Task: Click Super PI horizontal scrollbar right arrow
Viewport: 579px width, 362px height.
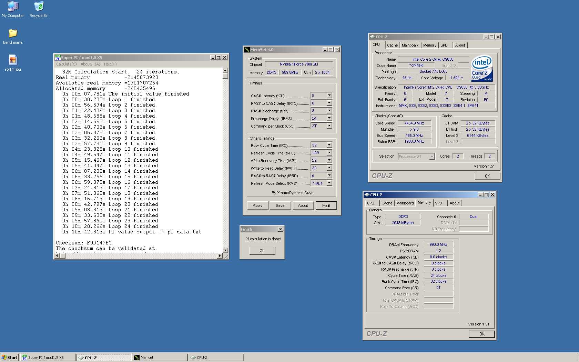Action: pos(220,256)
